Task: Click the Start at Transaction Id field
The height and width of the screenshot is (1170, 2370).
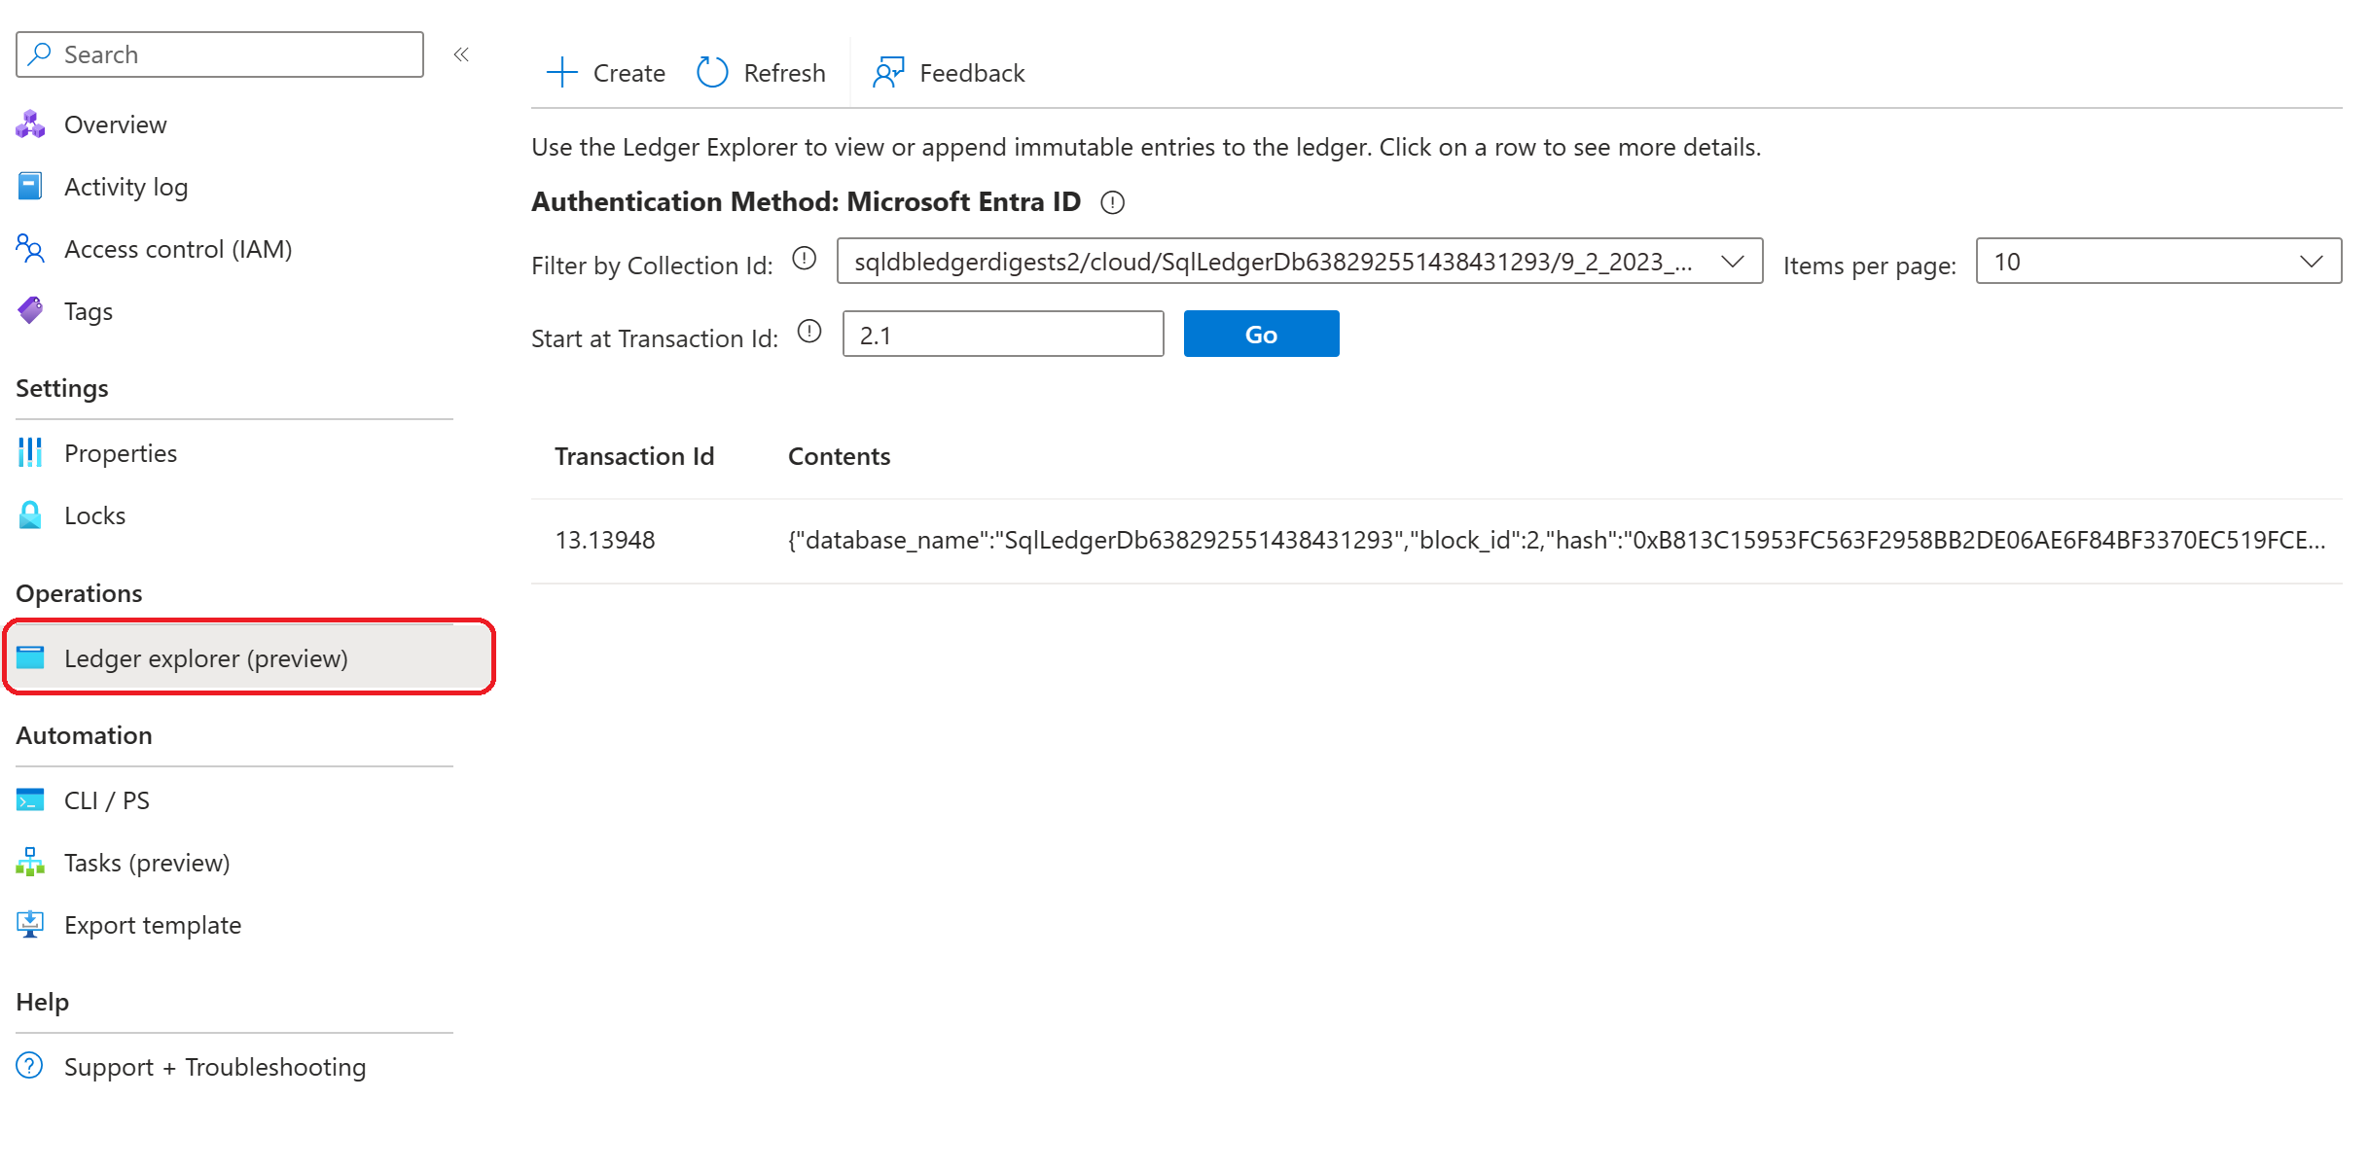Action: [1002, 335]
